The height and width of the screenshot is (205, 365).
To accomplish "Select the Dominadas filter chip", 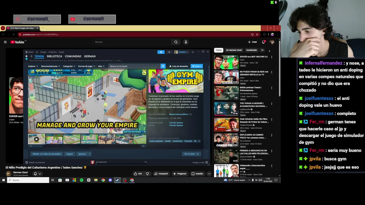I will 252,50.
